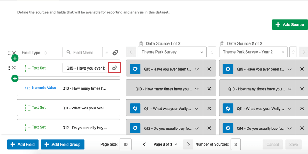Click the Add Field button
The width and height of the screenshot is (308, 154).
pos(23,144)
